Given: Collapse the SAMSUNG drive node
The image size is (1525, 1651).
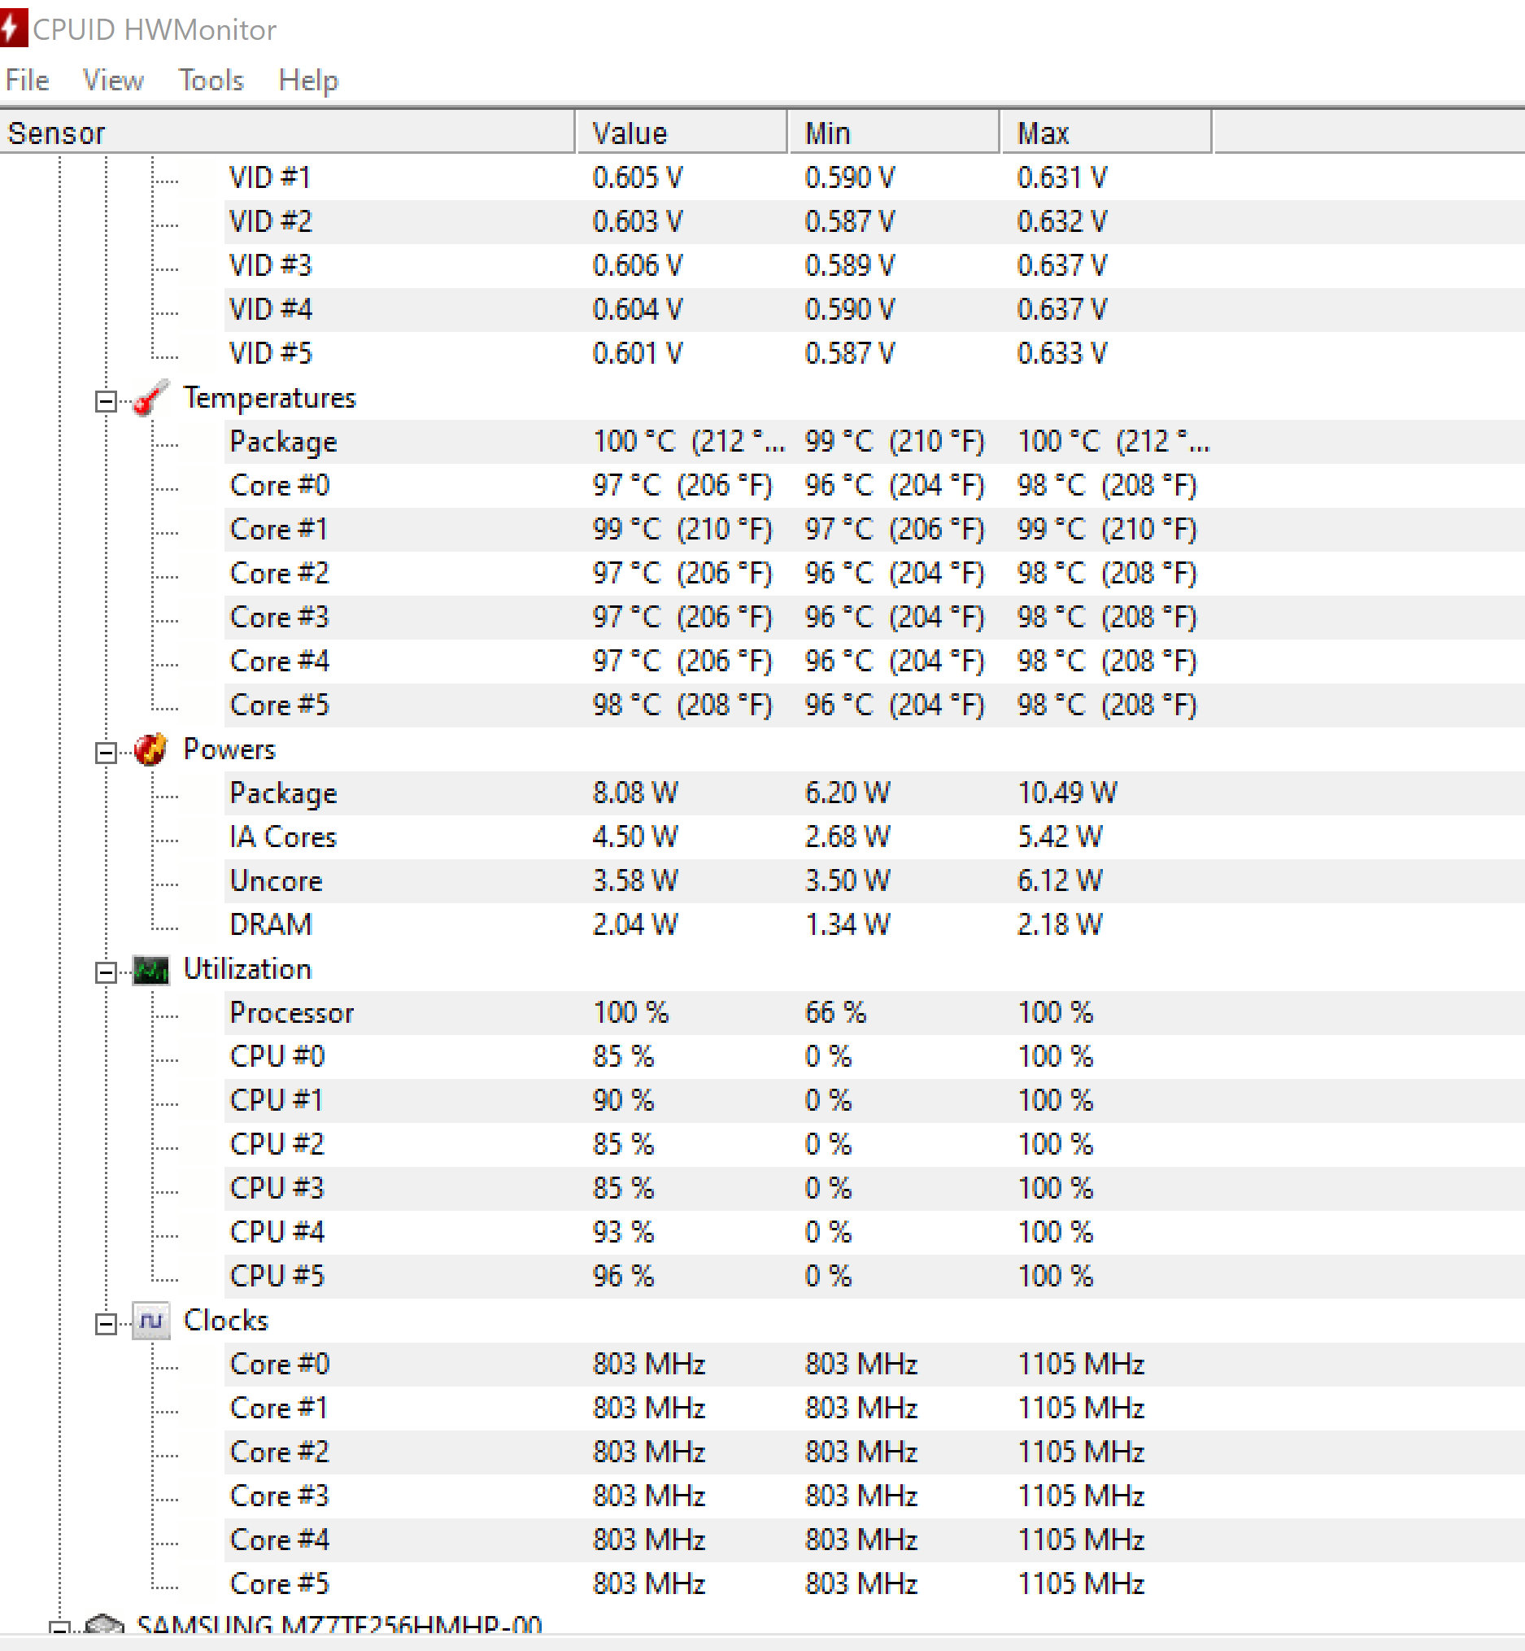Looking at the screenshot, I should [x=59, y=1629].
